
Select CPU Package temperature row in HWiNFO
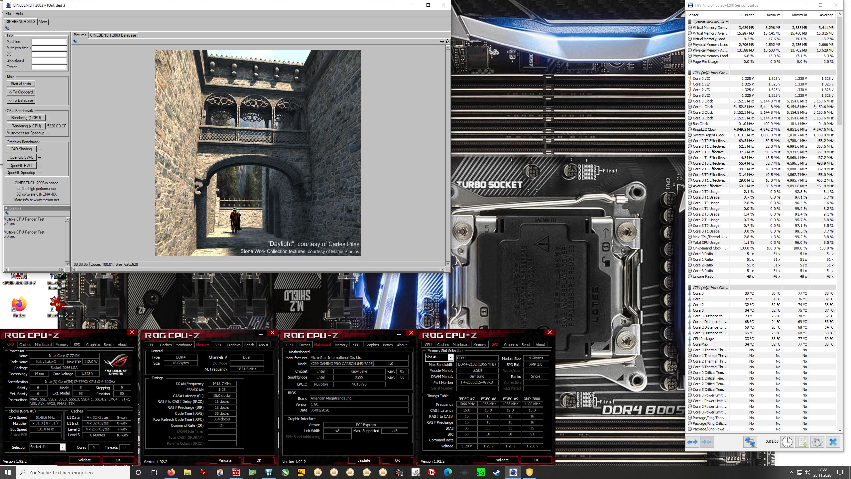pyautogui.click(x=761, y=339)
